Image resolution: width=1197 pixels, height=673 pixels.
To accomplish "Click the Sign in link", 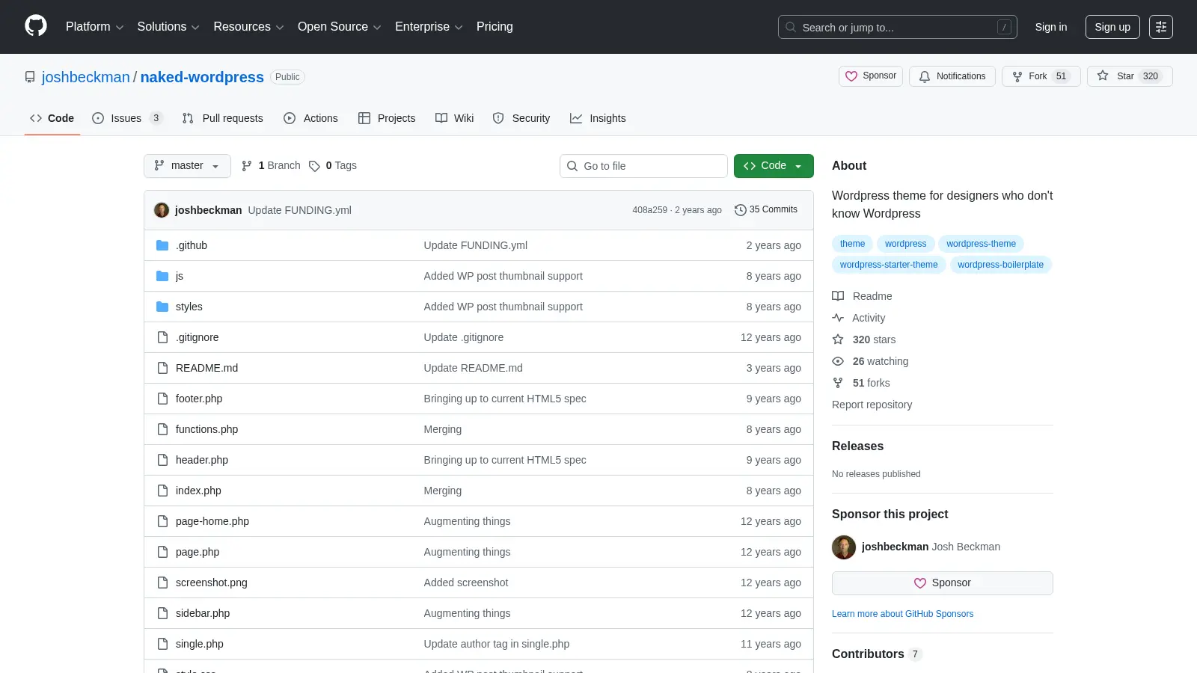I will click(1051, 27).
